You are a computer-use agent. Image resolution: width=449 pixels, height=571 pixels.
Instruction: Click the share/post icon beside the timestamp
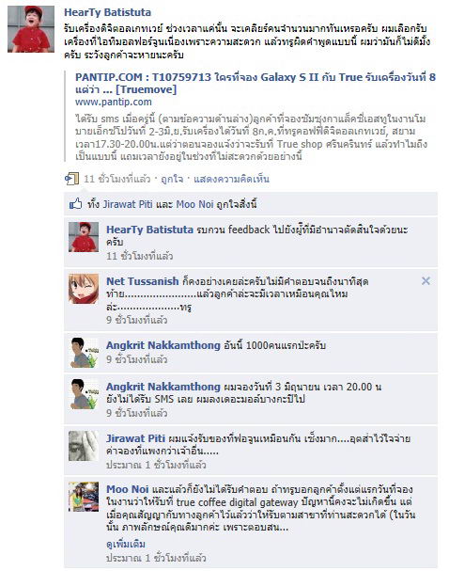pyautogui.click(x=71, y=179)
